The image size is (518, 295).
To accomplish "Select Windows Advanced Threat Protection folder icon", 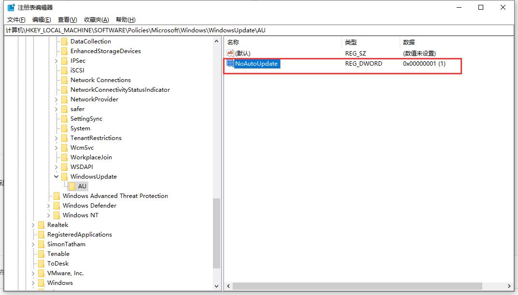I will 57,196.
